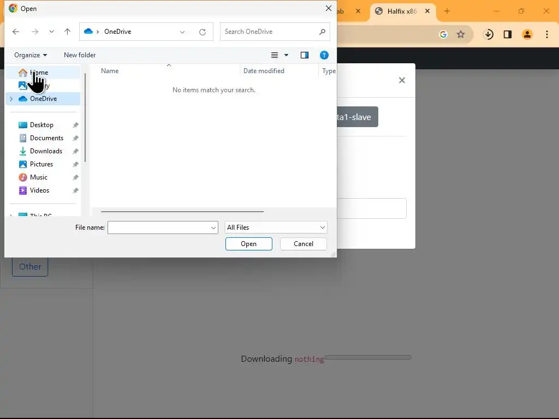Viewport: 559px width, 419px height.
Task: Bookmark this page with the star
Action: point(461,34)
